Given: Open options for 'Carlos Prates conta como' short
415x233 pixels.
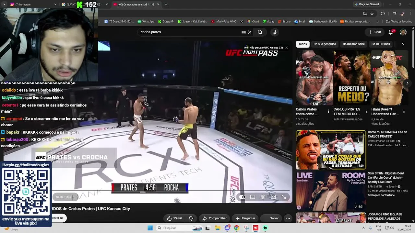Looking at the screenshot, I should (328, 111).
